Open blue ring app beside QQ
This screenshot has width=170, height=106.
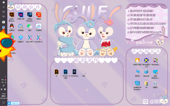(x=21, y=26)
